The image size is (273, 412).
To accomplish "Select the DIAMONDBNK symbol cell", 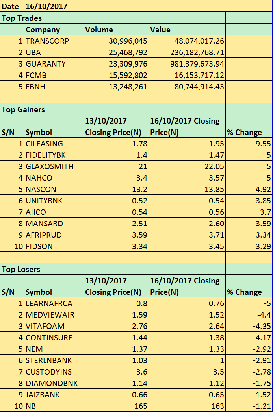I will 54,383.
